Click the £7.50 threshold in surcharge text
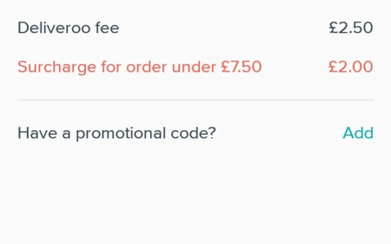The height and width of the screenshot is (244, 391). coord(241,67)
